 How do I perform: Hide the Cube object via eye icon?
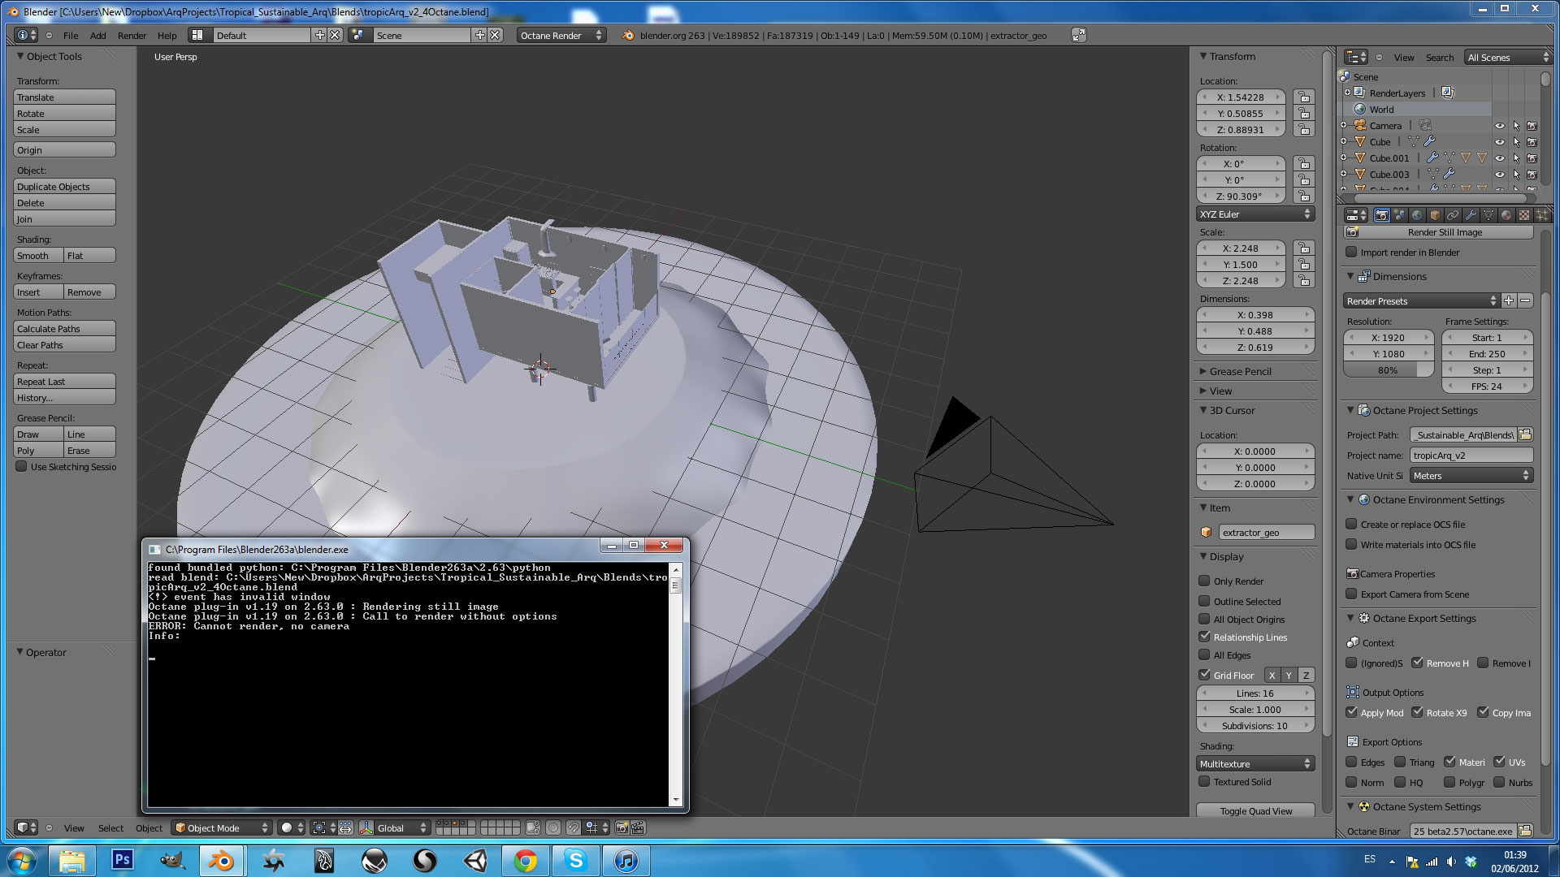pos(1499,142)
